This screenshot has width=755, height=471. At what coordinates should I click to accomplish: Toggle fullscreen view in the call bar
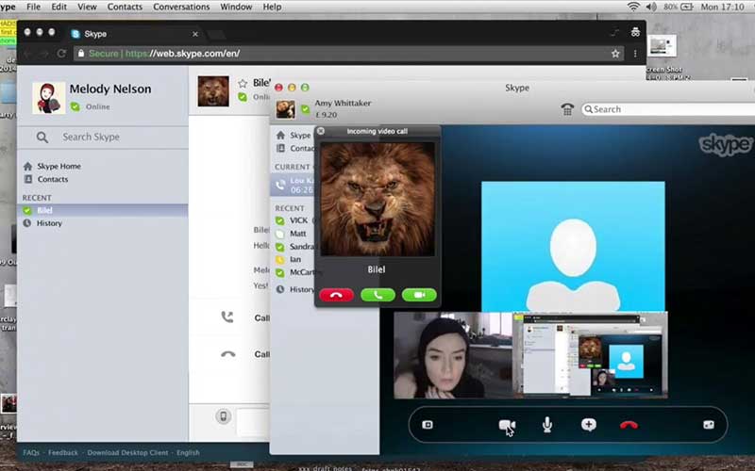(x=708, y=425)
